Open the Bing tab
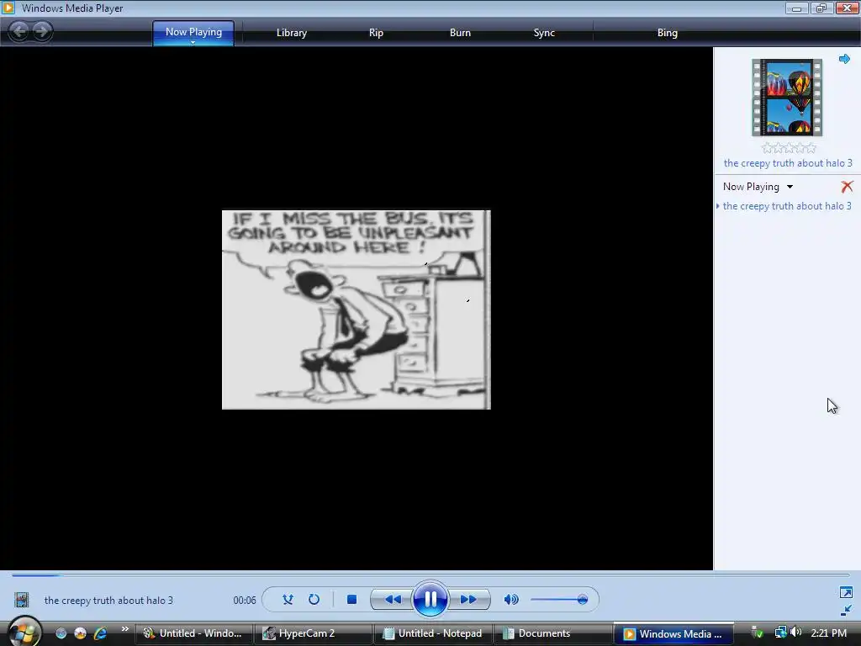This screenshot has width=861, height=646. pyautogui.click(x=667, y=33)
